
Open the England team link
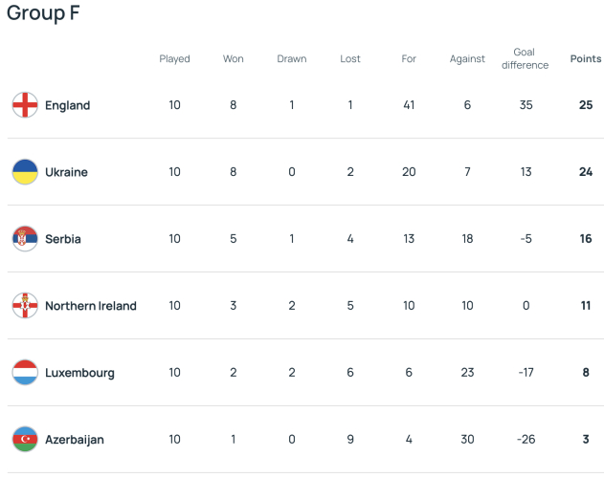67,105
